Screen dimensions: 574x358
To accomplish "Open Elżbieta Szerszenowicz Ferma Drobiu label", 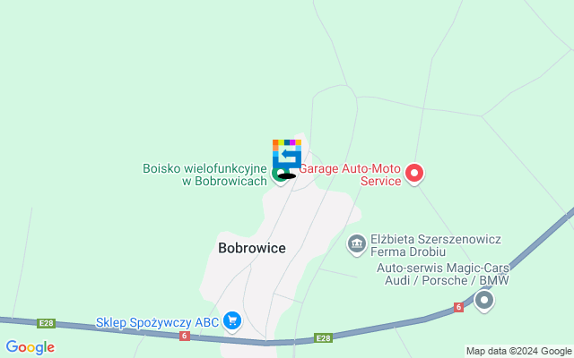I will click(436, 245).
